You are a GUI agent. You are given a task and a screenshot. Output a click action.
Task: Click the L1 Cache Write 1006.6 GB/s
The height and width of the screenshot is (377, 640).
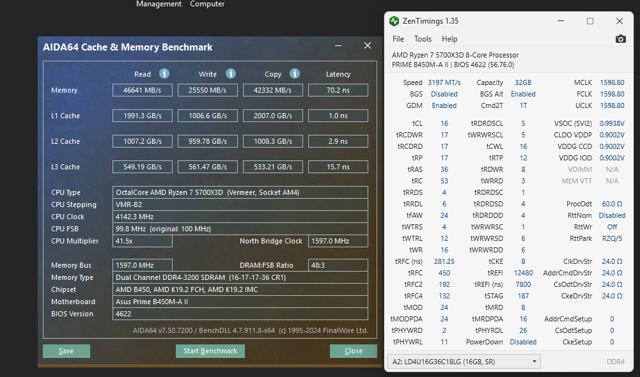coord(207,116)
